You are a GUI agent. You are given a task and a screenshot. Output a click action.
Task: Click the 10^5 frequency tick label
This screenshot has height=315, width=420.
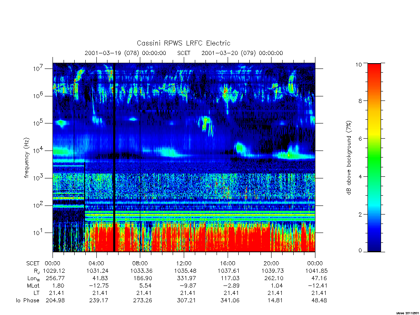(39, 123)
